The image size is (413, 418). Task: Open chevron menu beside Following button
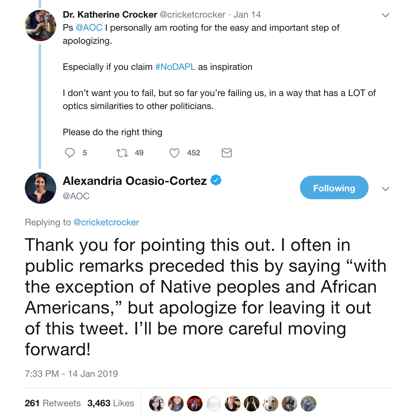[x=386, y=189]
